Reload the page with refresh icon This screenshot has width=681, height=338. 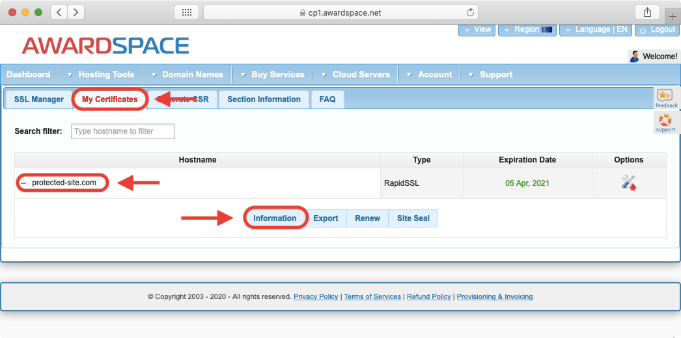click(470, 12)
